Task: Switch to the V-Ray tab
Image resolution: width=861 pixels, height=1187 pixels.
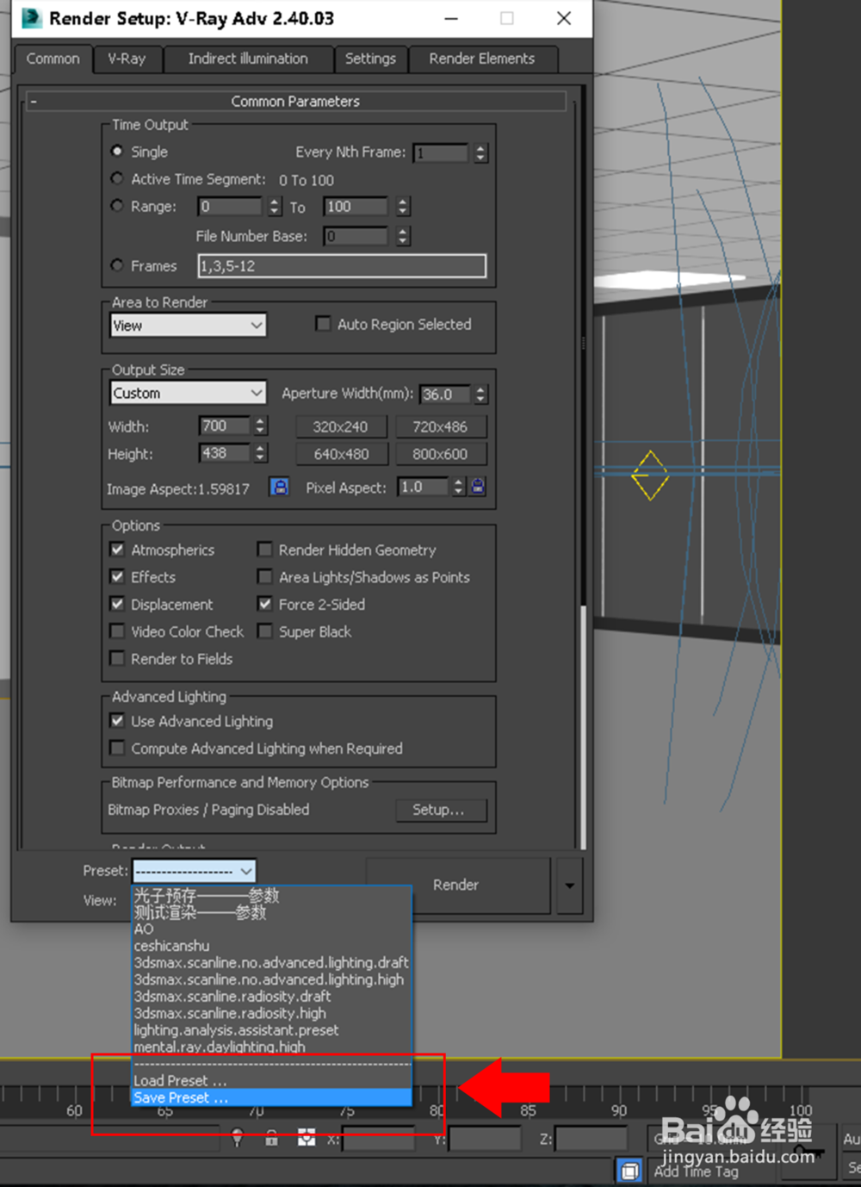Action: tap(127, 59)
